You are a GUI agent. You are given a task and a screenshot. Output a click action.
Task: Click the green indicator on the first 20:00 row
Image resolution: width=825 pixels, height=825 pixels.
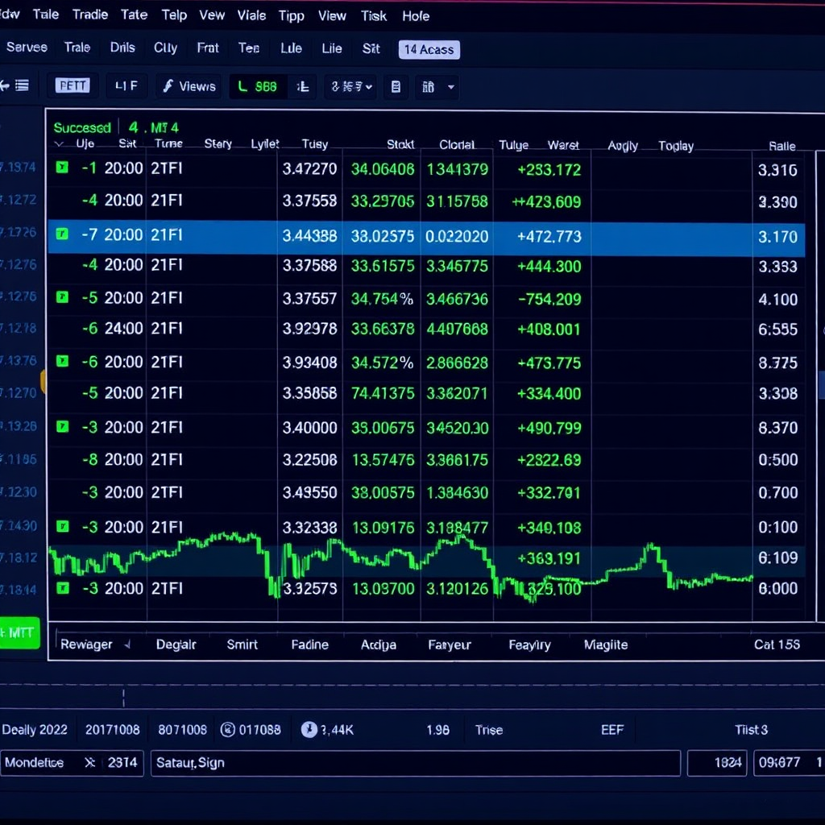coord(62,168)
